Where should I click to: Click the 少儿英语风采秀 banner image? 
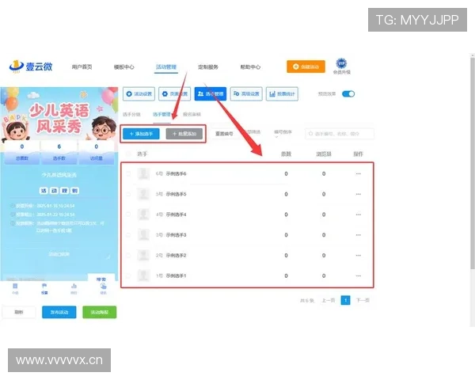[x=59, y=115]
